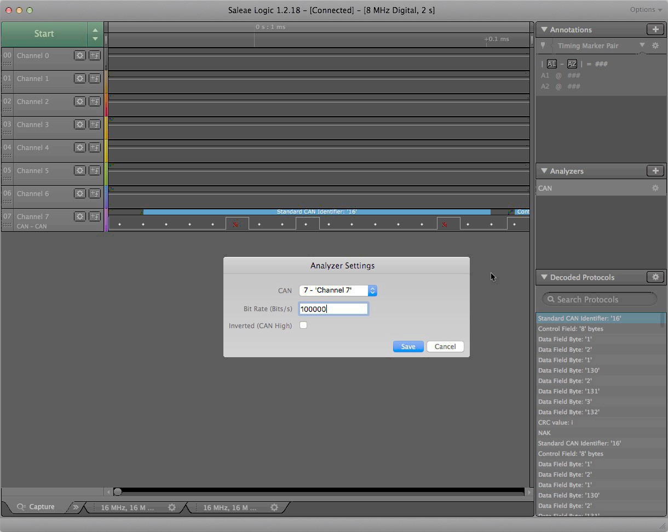Click the horizontal timeline scrollbar handle
The width and height of the screenshot is (668, 532).
(x=118, y=492)
